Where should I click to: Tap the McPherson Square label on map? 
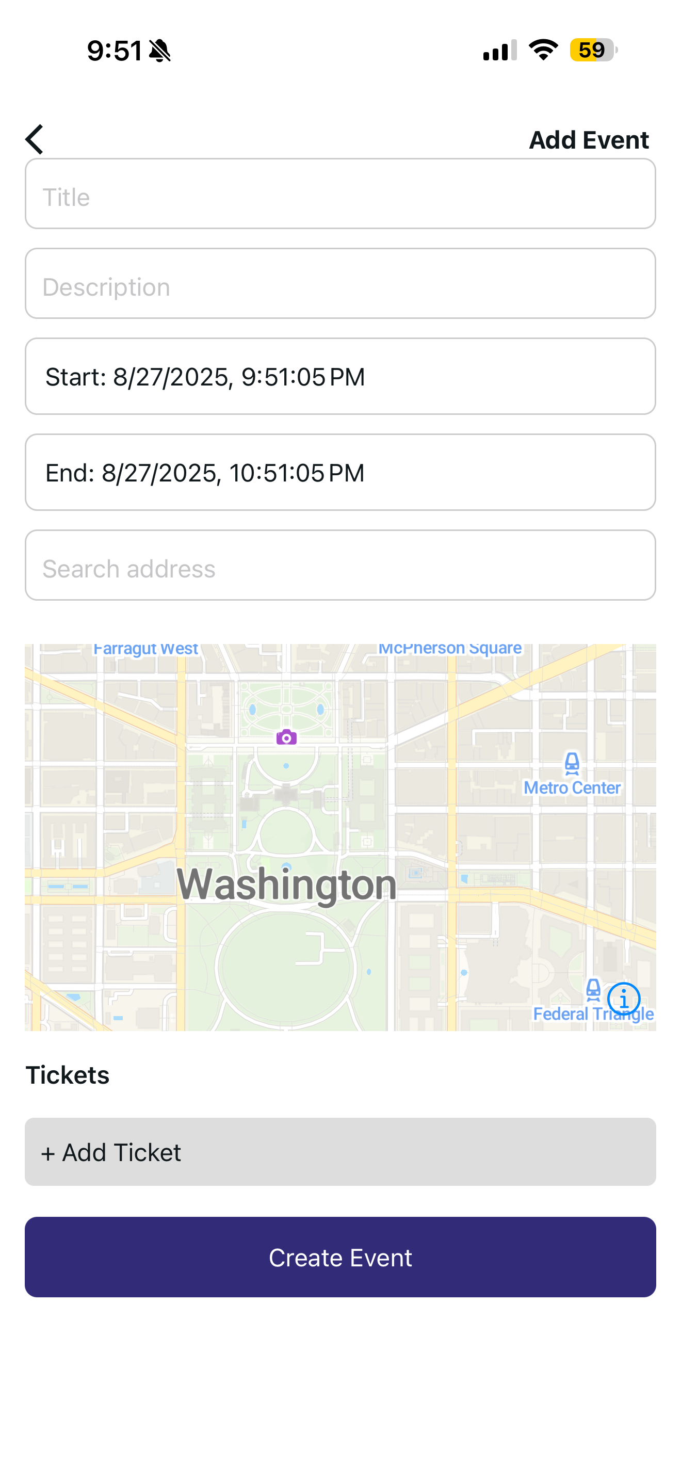pyautogui.click(x=449, y=649)
